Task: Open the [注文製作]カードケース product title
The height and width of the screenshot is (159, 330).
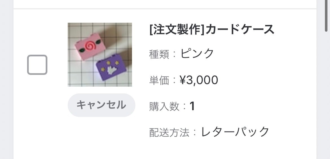Action: 212,29
